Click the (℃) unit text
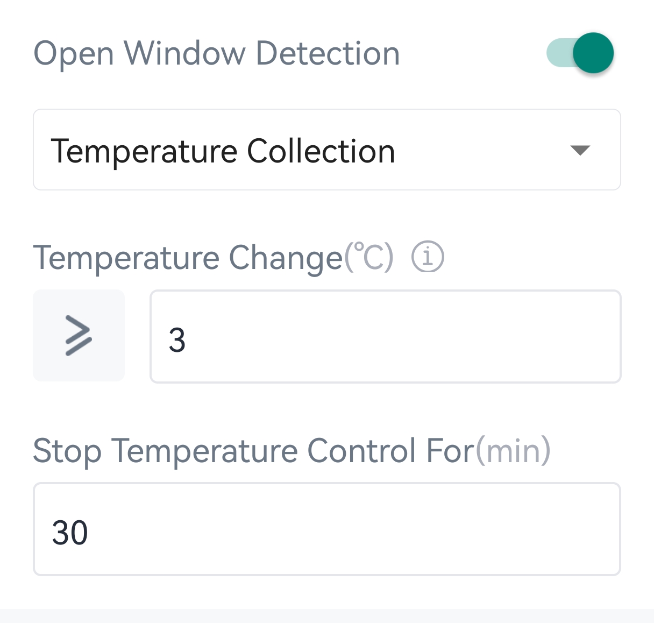 (x=369, y=257)
